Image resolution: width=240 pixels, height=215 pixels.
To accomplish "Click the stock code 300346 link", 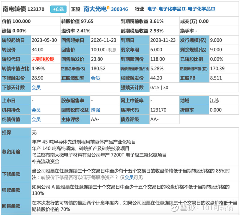I will (119, 9).
